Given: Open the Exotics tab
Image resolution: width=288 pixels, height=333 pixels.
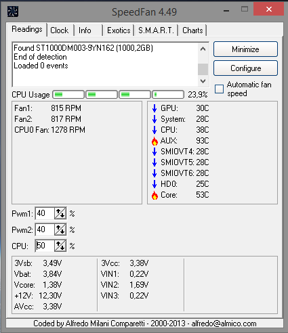Looking at the screenshot, I should [119, 30].
